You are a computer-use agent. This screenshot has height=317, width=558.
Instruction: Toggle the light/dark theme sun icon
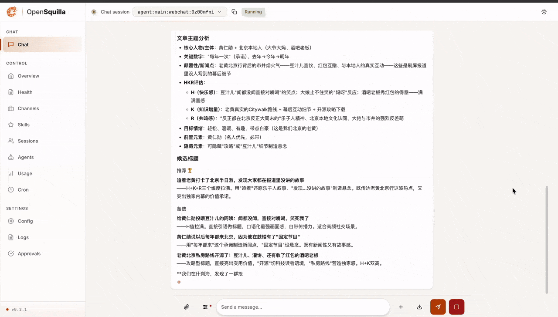click(544, 12)
